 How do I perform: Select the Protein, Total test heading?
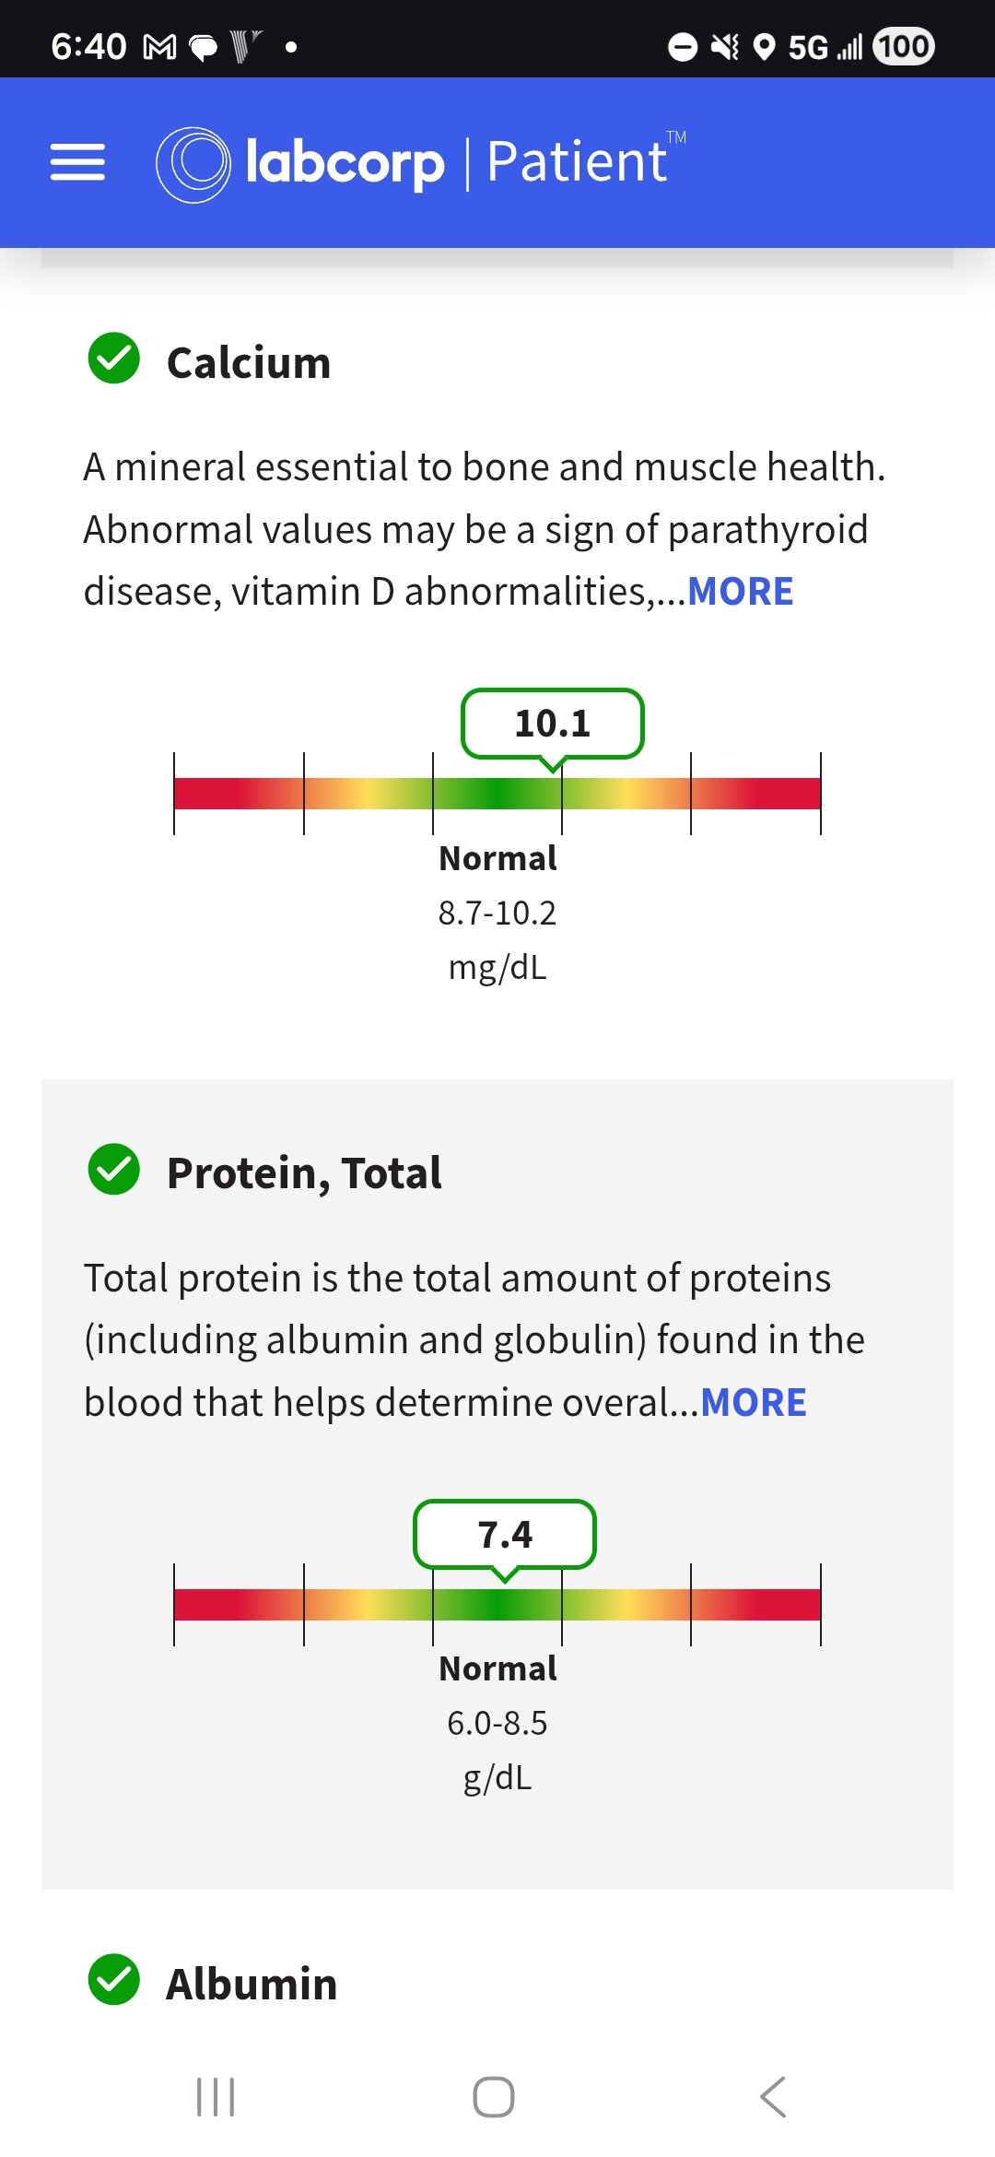[304, 1173]
